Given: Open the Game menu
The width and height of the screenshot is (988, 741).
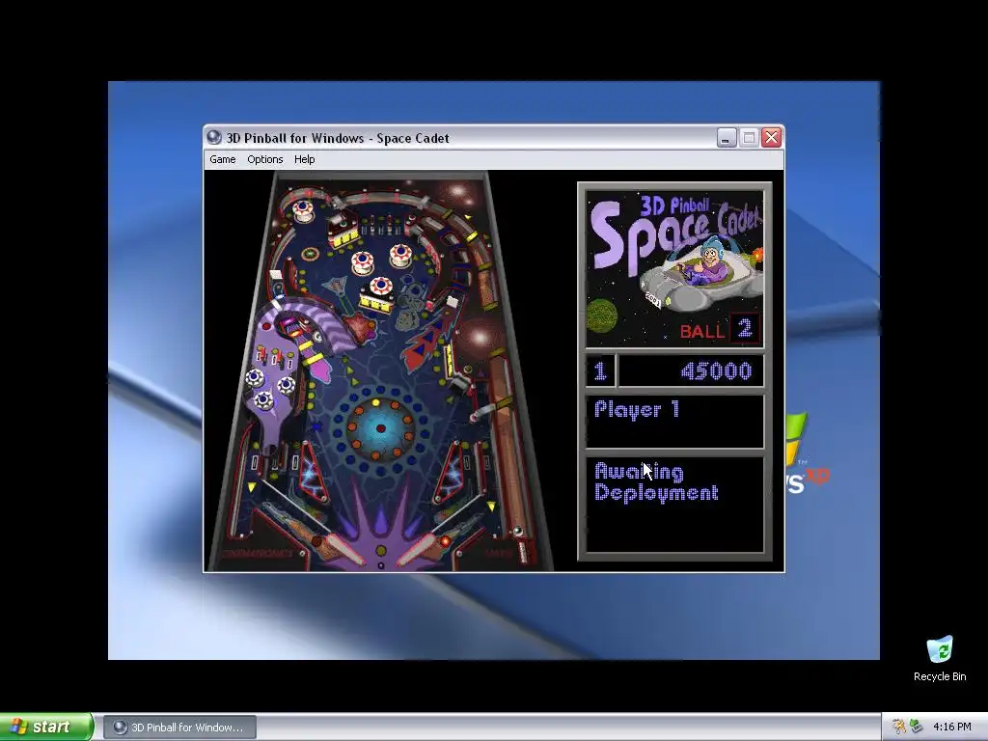Looking at the screenshot, I should tap(223, 159).
